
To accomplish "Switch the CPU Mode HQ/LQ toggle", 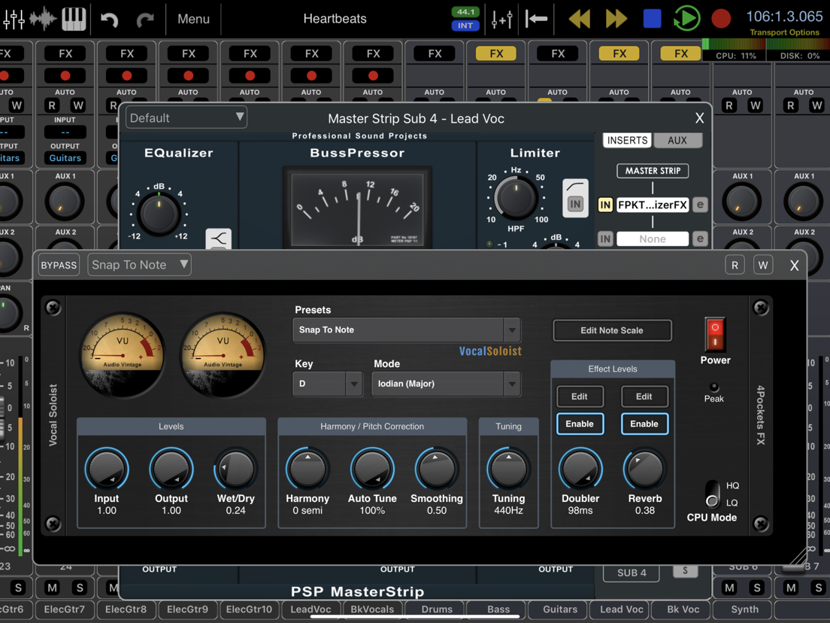I will [x=713, y=494].
